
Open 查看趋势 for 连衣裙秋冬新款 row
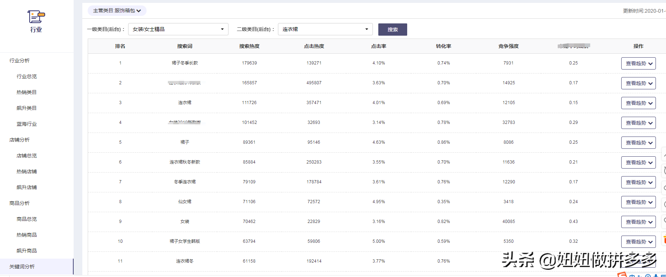[x=638, y=162]
